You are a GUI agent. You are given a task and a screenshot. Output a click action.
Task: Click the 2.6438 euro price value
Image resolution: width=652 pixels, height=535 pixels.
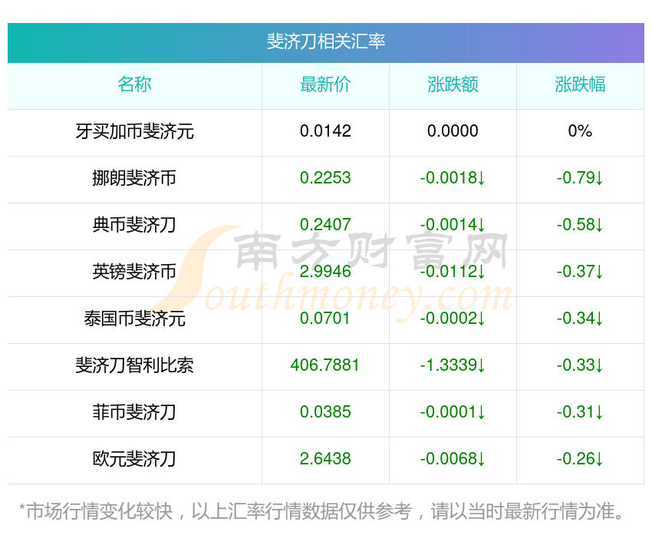pyautogui.click(x=325, y=459)
